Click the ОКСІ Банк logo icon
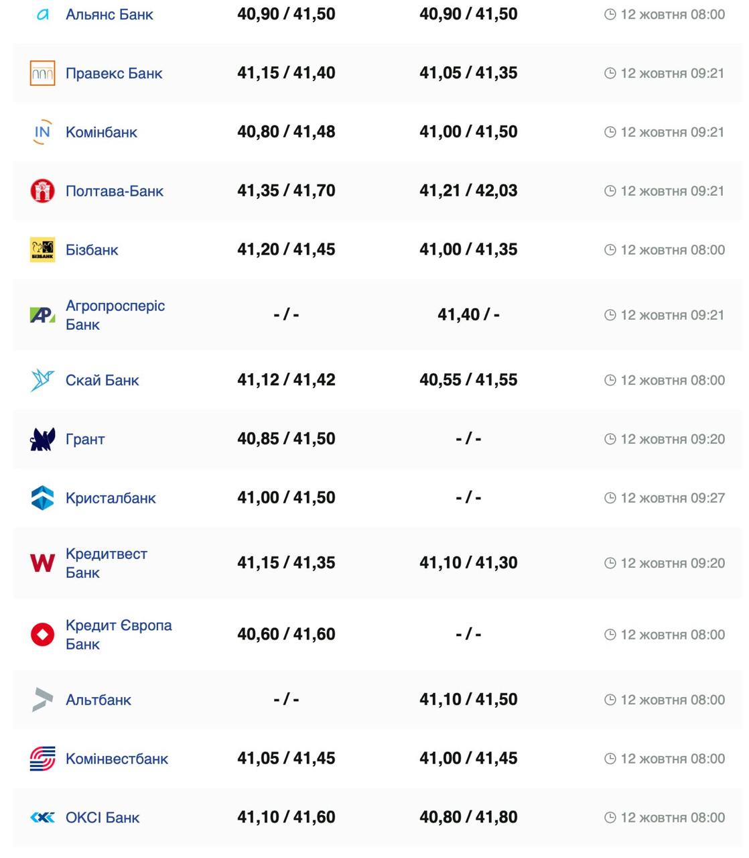The image size is (749, 858). pos(42,818)
